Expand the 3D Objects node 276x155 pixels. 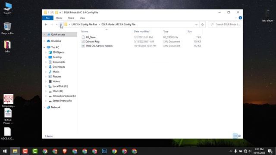click(x=46, y=53)
